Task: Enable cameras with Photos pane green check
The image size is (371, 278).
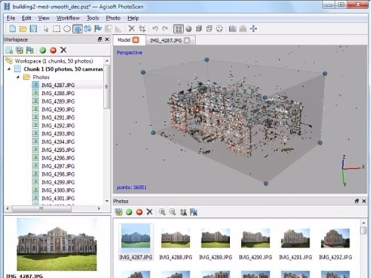Action: (x=129, y=212)
